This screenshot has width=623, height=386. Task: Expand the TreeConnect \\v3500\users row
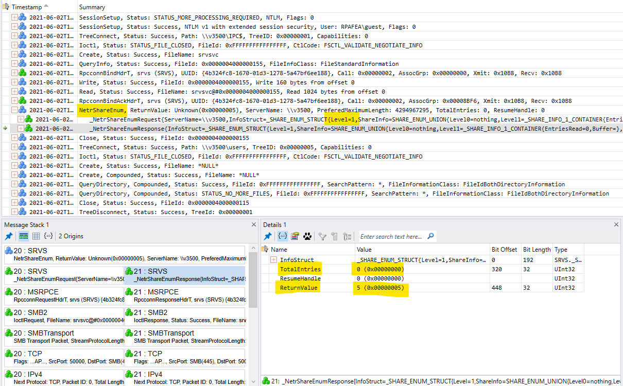point(14,147)
